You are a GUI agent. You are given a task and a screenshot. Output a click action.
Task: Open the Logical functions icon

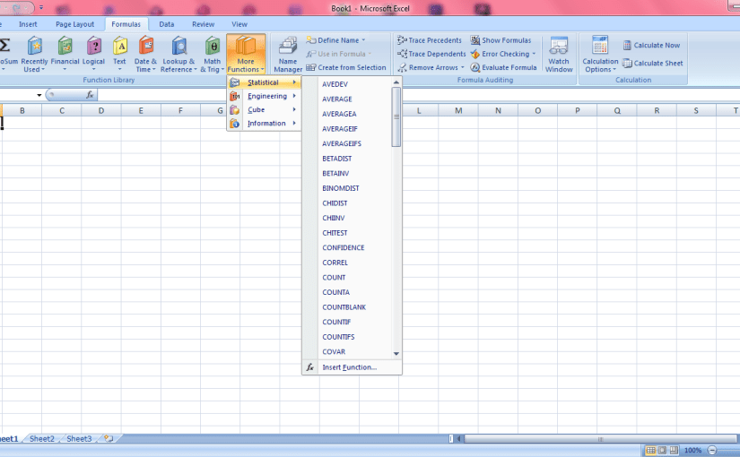pos(93,52)
